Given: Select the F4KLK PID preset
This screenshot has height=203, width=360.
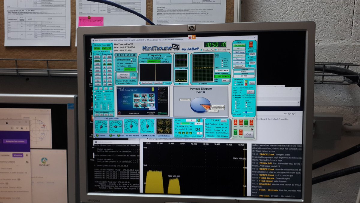Looking at the screenshot, I should [x=239, y=48].
